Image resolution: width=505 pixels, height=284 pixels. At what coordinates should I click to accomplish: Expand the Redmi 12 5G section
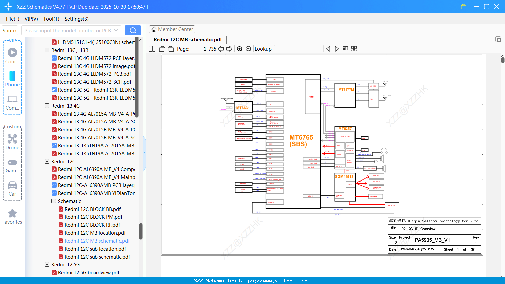click(47, 264)
